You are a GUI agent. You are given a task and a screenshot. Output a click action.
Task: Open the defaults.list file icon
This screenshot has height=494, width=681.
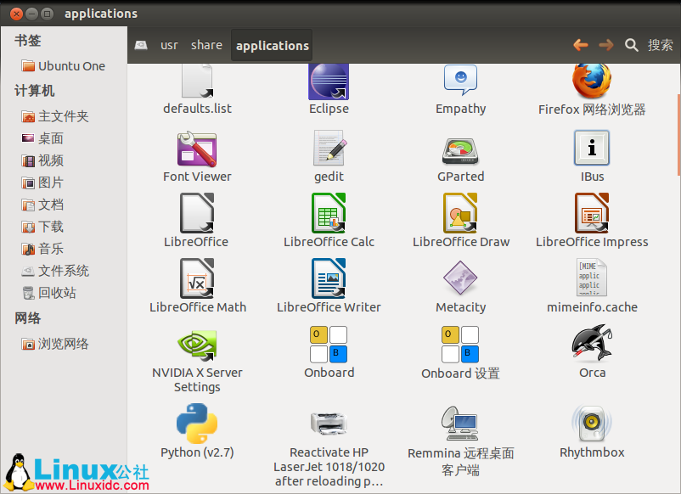(x=197, y=81)
